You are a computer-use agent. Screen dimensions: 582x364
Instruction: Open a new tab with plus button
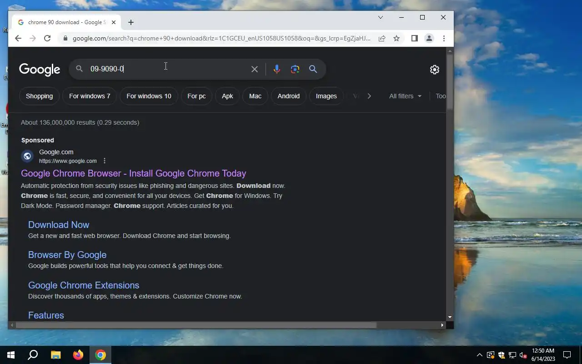tap(131, 22)
